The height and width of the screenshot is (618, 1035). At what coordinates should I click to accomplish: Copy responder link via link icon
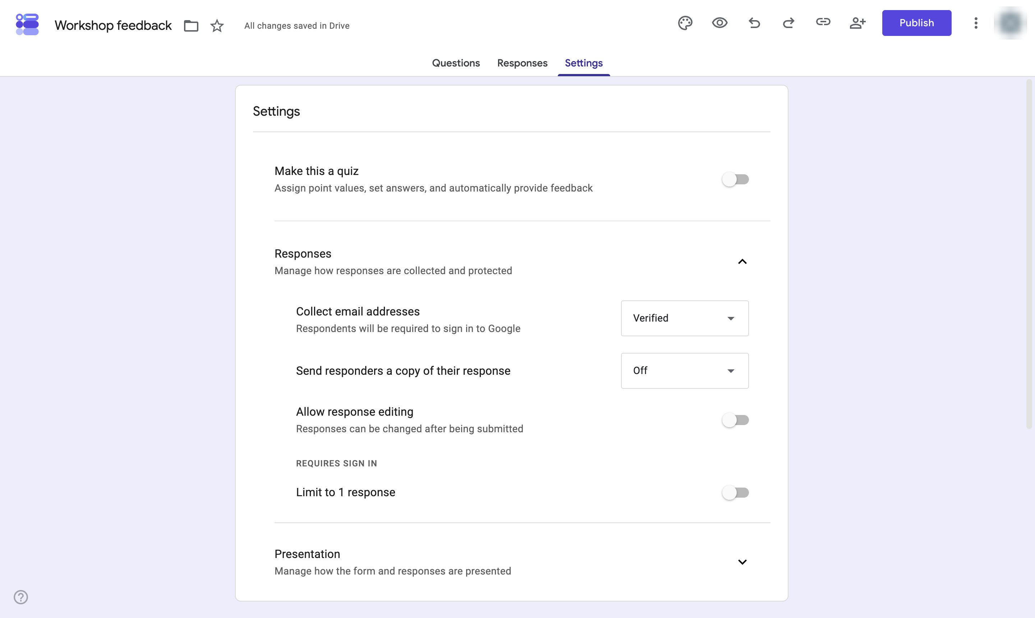[823, 22]
